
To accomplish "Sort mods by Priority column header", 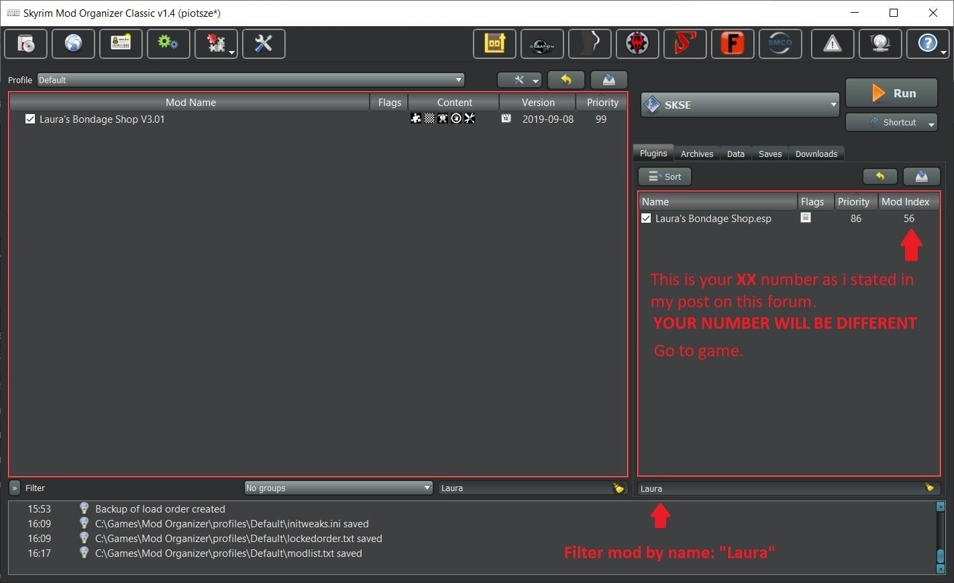I will 602,102.
